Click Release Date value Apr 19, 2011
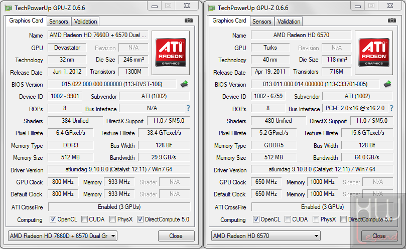Viewport: 406px width, 249px height. coord(270,72)
